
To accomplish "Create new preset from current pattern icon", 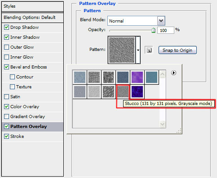I will tap(149, 50).
